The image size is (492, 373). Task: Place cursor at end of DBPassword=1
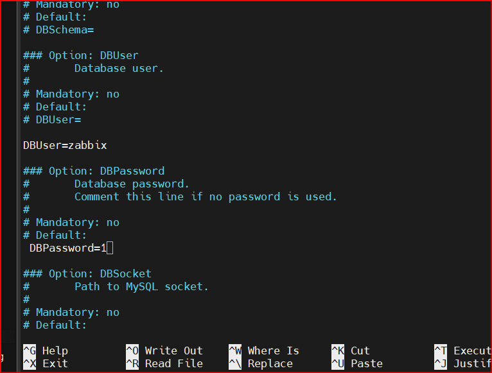point(110,248)
